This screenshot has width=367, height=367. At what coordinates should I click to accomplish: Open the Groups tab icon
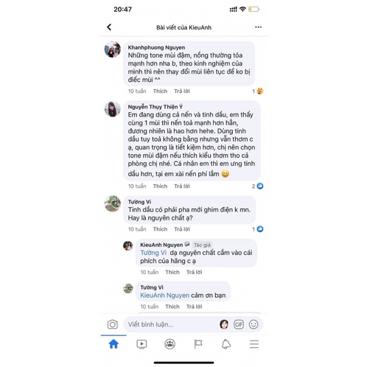click(x=169, y=344)
